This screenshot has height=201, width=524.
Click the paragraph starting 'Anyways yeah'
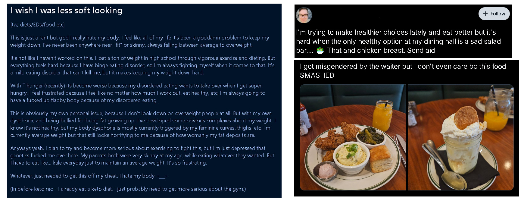pos(142,155)
